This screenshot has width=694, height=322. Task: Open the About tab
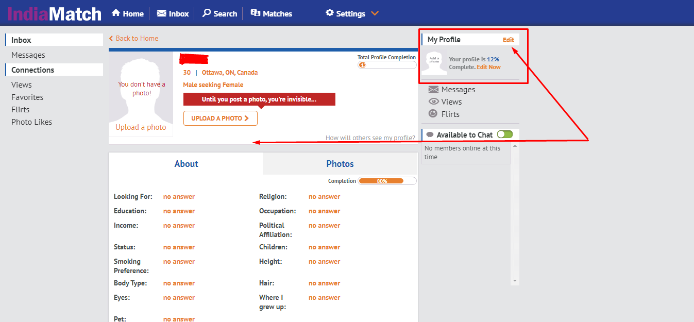point(186,164)
